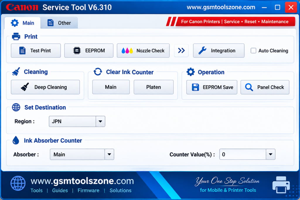Open www.gsmtoolszone.com footer link

[x=82, y=181]
